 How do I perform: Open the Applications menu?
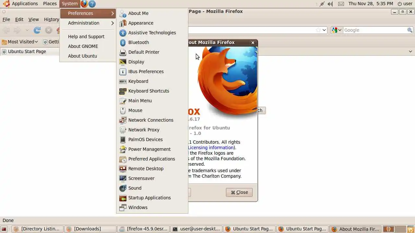pyautogui.click(x=21, y=4)
